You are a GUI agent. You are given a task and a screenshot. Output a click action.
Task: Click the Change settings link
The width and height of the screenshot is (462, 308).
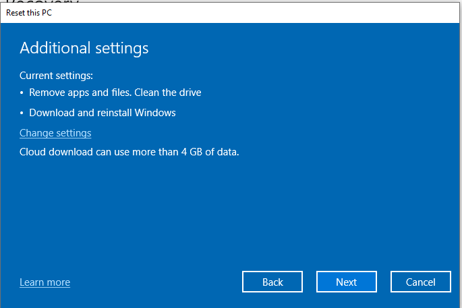(x=55, y=133)
